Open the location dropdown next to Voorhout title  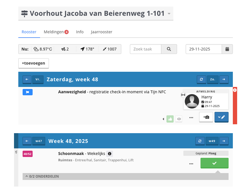(169, 14)
